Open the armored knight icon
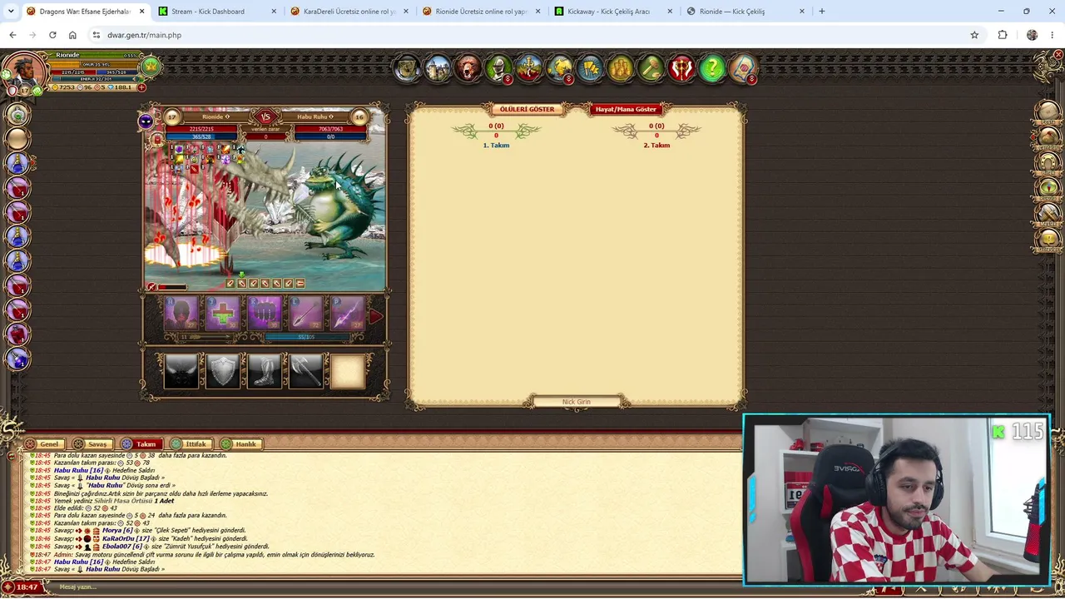 coord(498,68)
